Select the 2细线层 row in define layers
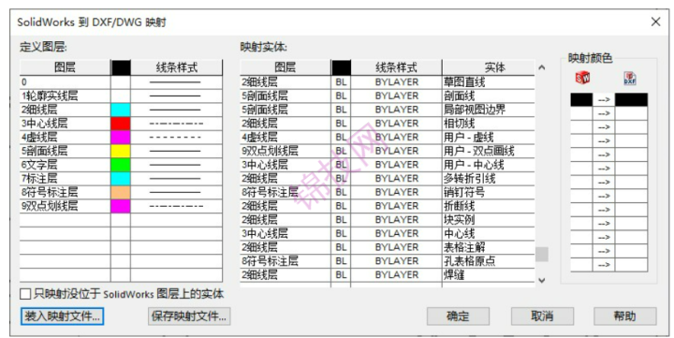This screenshot has height=338, width=674. 121,110
